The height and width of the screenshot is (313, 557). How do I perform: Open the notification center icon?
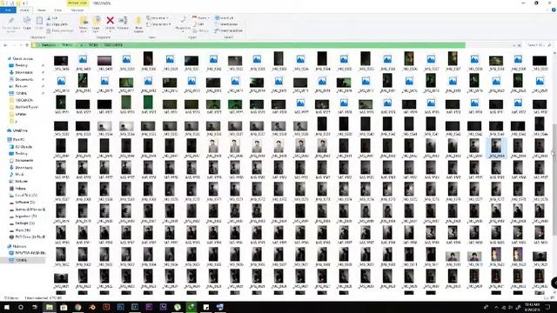pos(548,307)
